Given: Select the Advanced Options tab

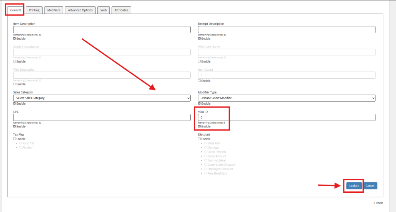Looking at the screenshot, I should click(x=80, y=10).
